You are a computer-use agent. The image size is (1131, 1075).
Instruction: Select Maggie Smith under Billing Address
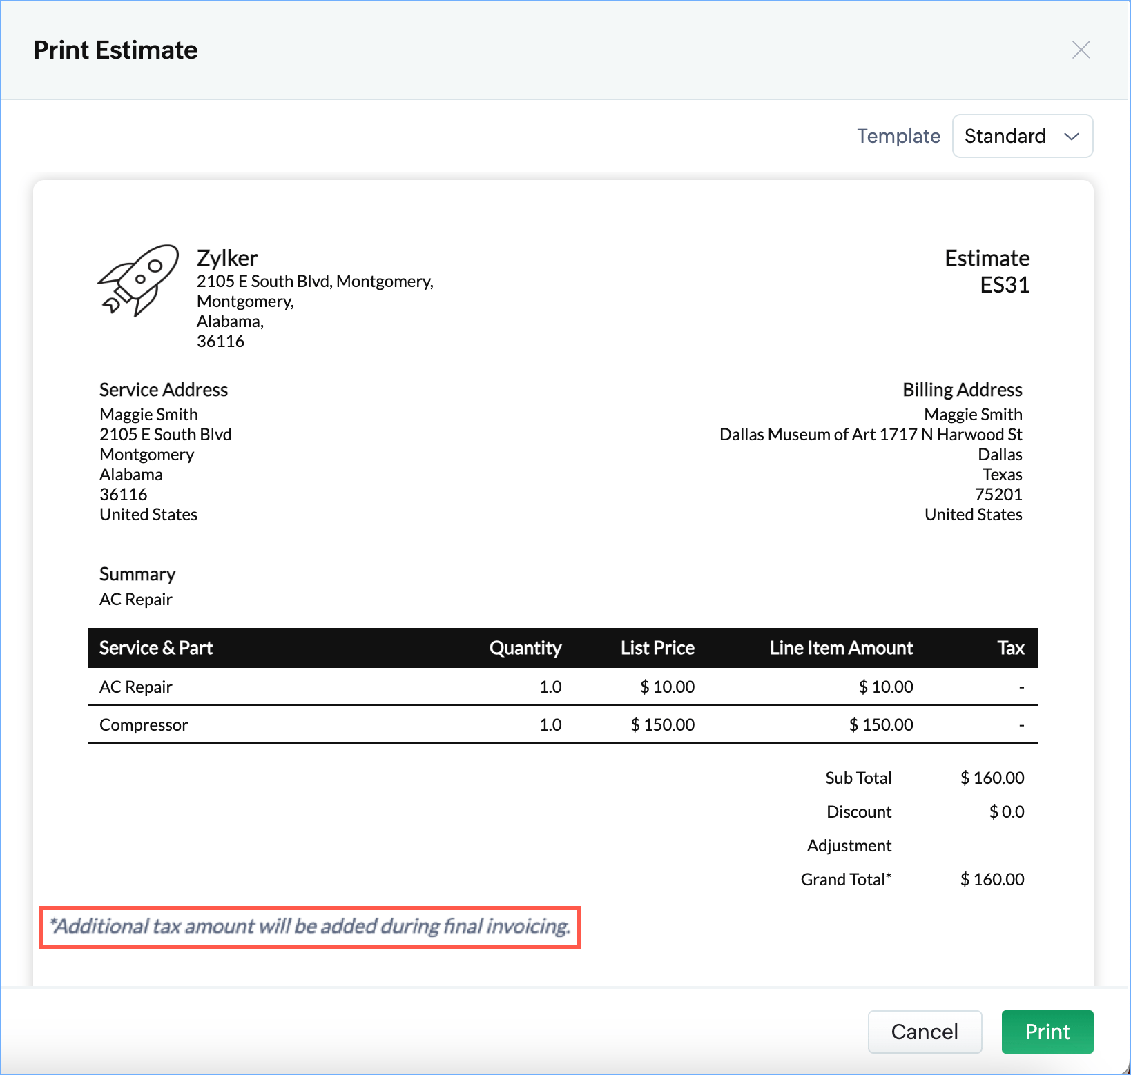coord(973,414)
